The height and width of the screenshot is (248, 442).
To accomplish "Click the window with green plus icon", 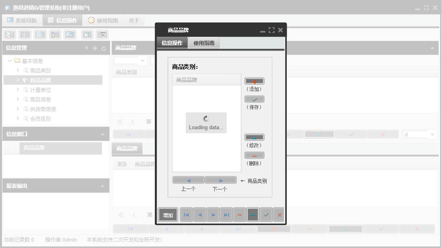I will click(87, 35).
